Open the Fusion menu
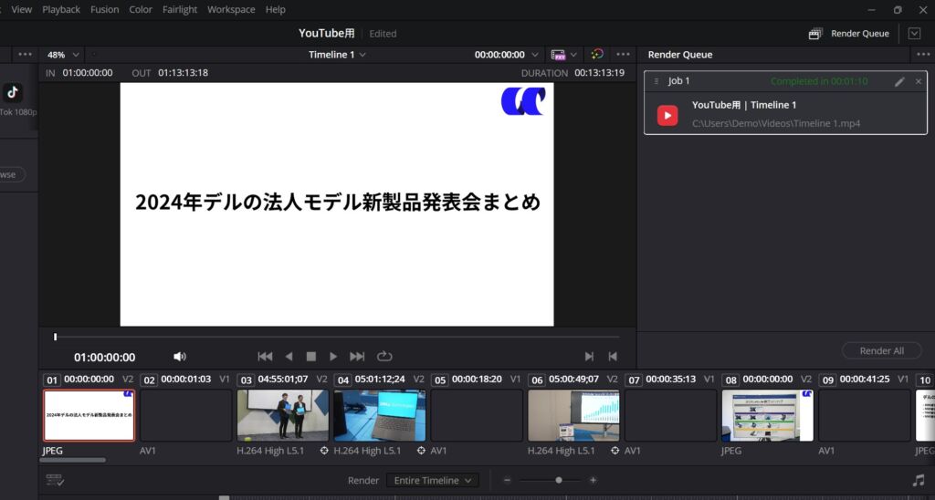 [105, 9]
